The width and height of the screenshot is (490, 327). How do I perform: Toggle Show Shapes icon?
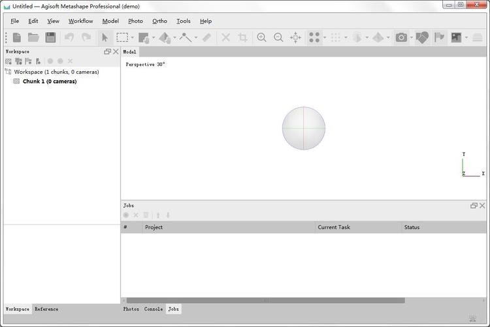(x=422, y=37)
